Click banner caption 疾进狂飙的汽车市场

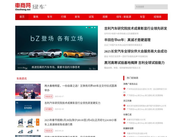[x=56, y=67]
